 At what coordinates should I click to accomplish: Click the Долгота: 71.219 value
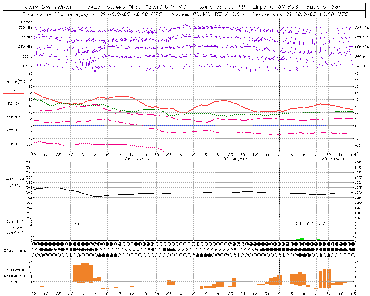point(221,7)
